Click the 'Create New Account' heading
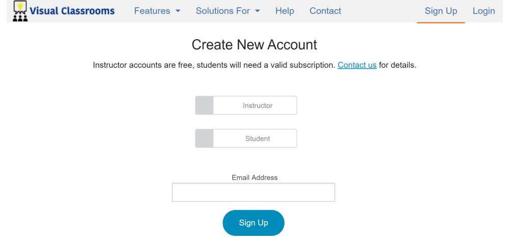This screenshot has width=509, height=242. tap(254, 45)
